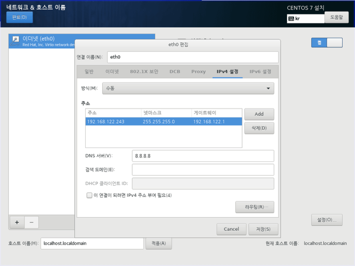The height and width of the screenshot is (266, 355).
Task: Add a network device with the plus button
Action: [x=17, y=222]
